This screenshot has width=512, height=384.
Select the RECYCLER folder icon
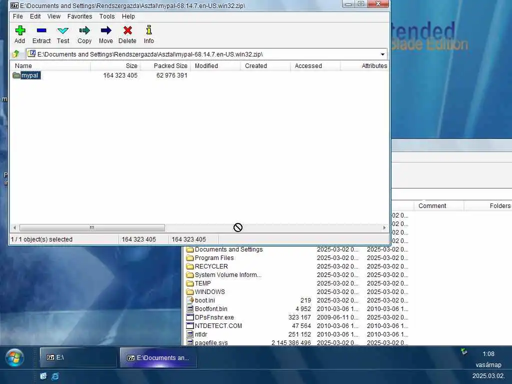[190, 266]
